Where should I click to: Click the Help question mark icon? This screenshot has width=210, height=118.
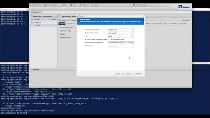coord(92,5)
